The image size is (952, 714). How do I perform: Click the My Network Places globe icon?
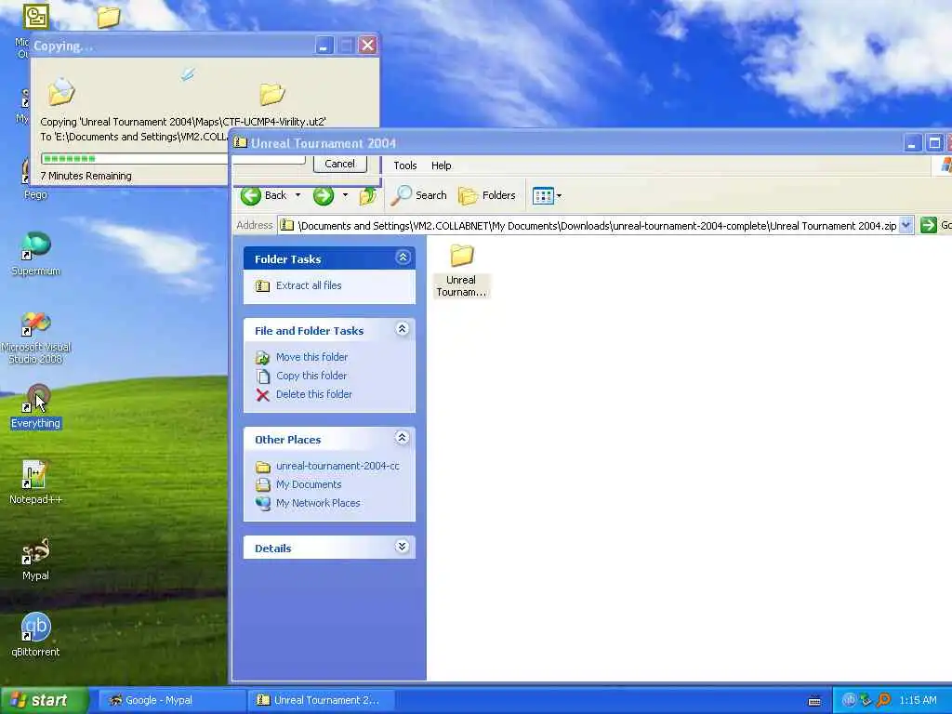262,503
